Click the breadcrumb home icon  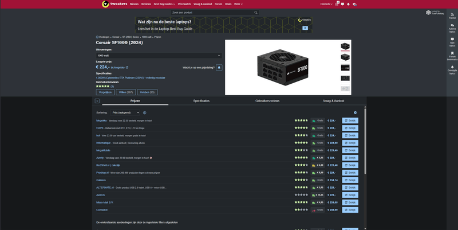tap(97, 37)
